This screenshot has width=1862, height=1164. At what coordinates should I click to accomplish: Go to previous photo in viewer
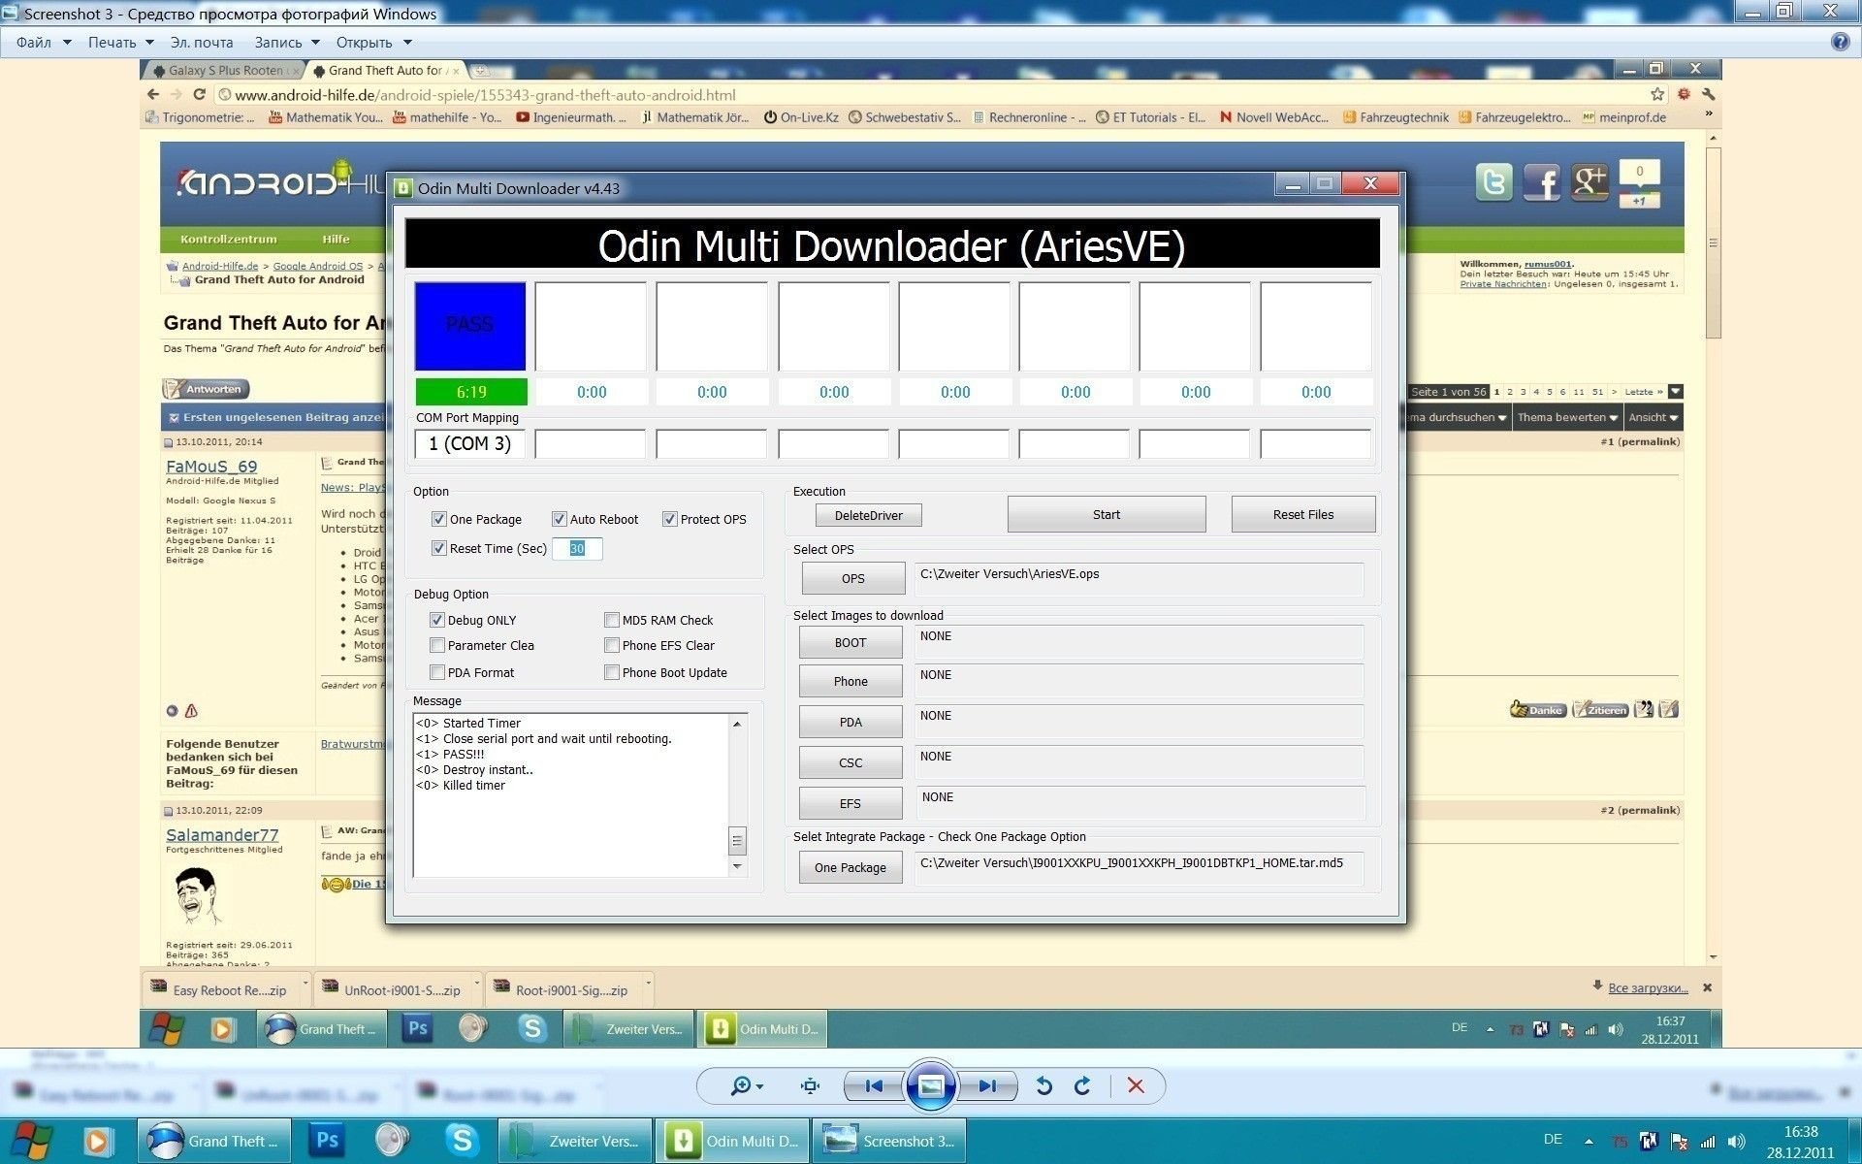click(x=873, y=1086)
